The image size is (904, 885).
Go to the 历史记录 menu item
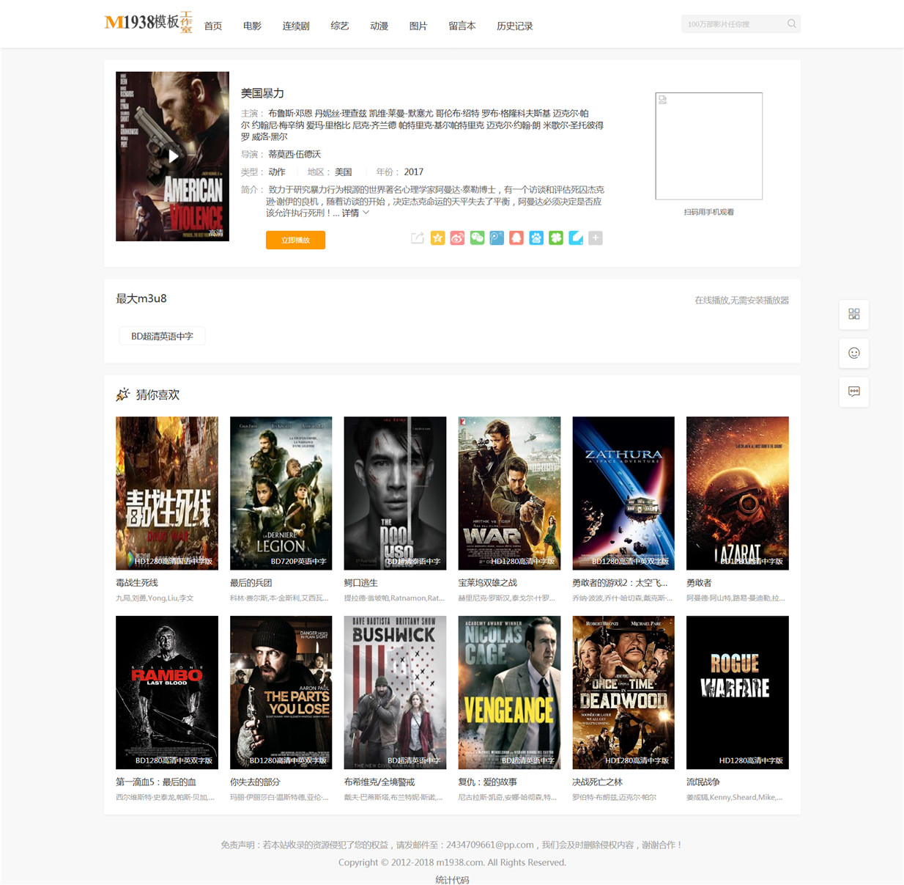514,26
